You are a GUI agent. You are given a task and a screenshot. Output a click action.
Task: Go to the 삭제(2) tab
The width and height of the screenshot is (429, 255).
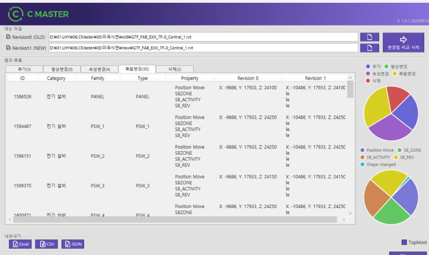coord(174,69)
